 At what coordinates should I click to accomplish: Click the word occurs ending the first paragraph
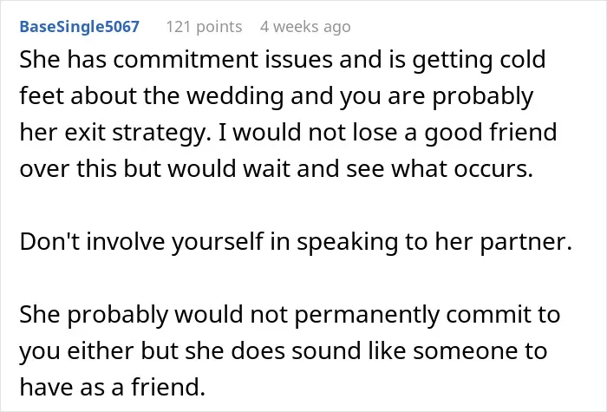[x=493, y=169]
